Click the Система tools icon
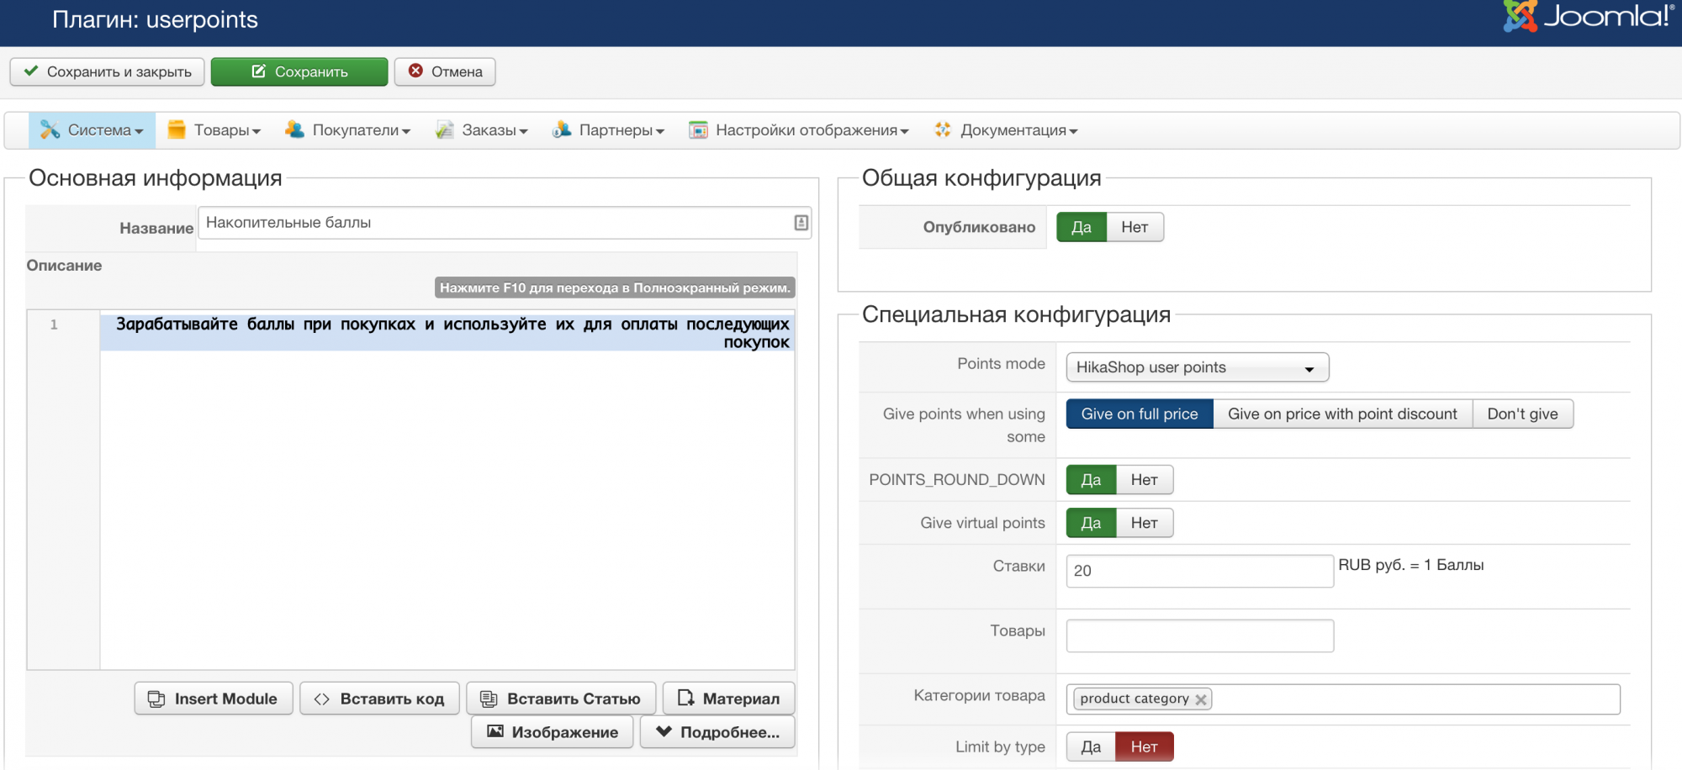Image resolution: width=1682 pixels, height=770 pixels. 50,129
